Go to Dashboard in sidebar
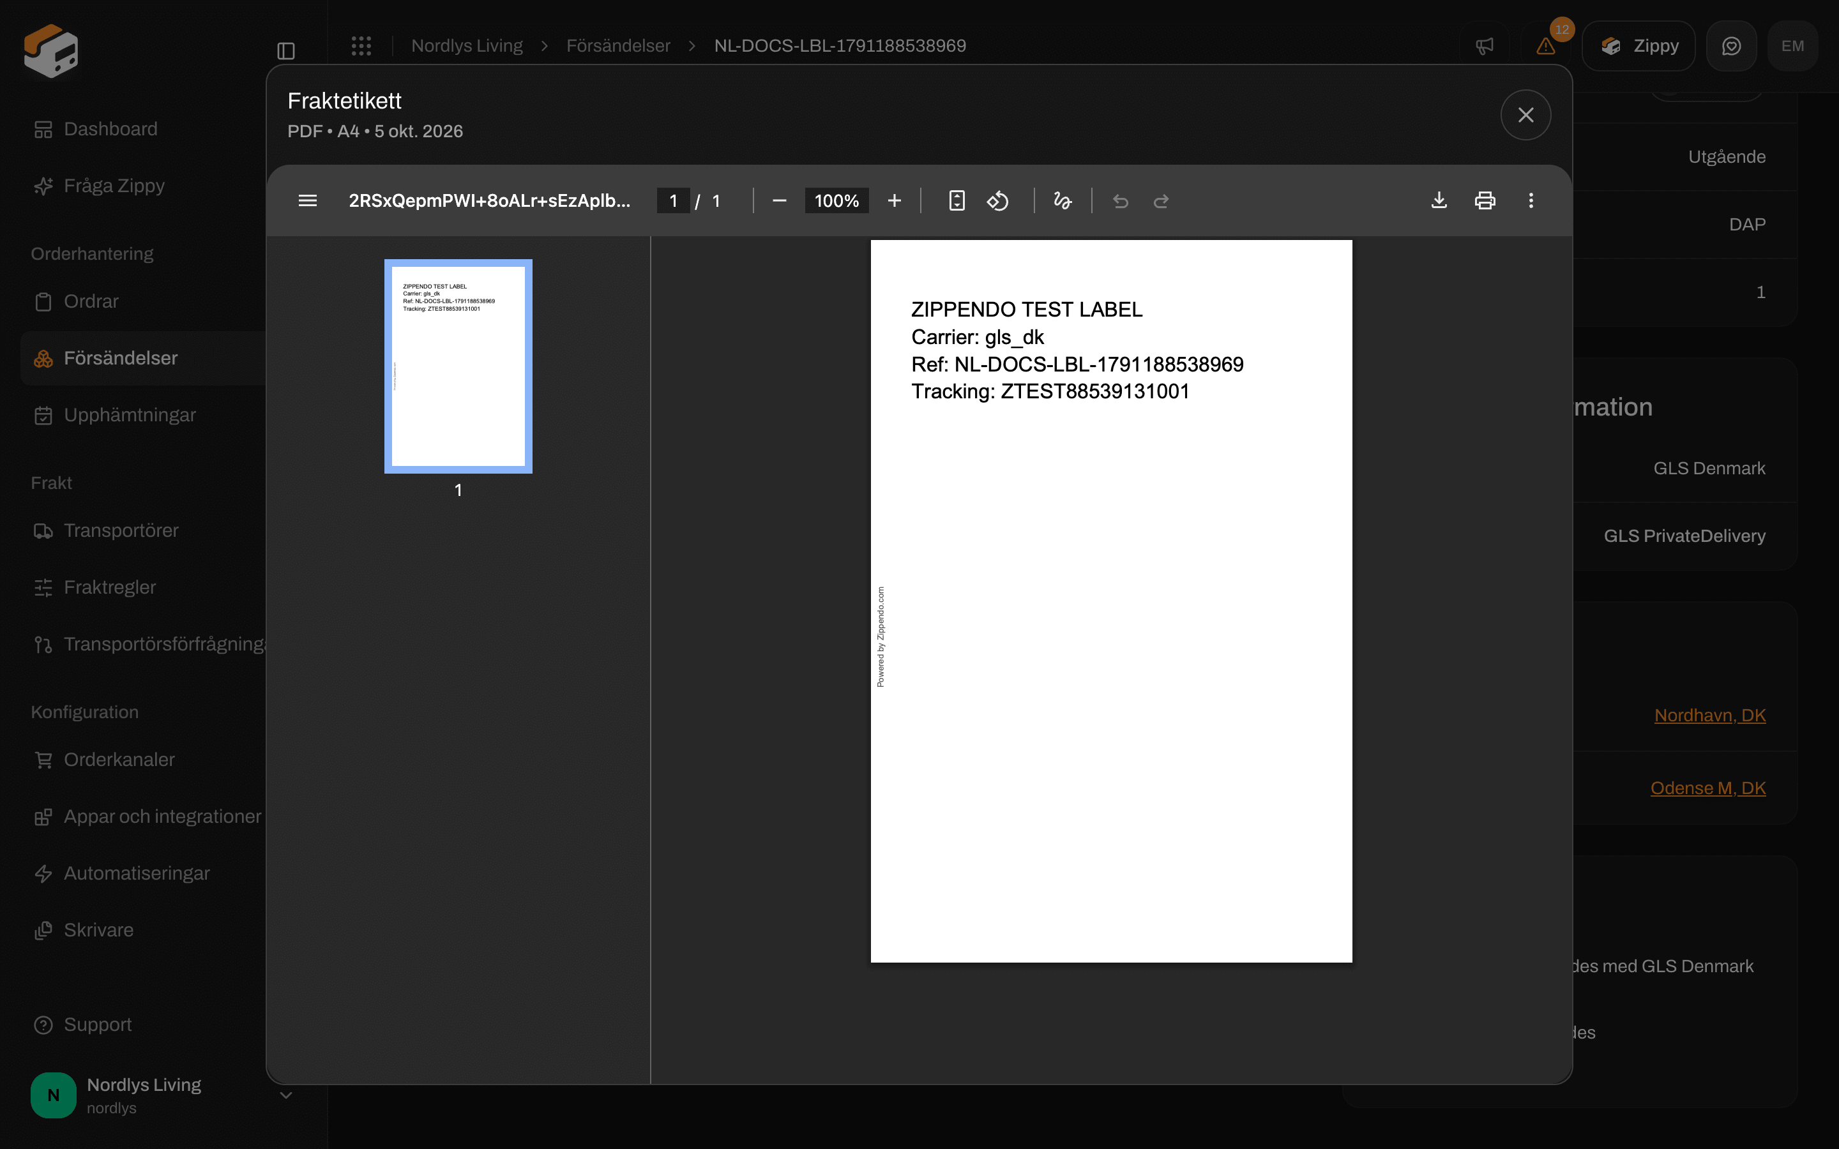Image resolution: width=1839 pixels, height=1149 pixels. click(x=111, y=129)
